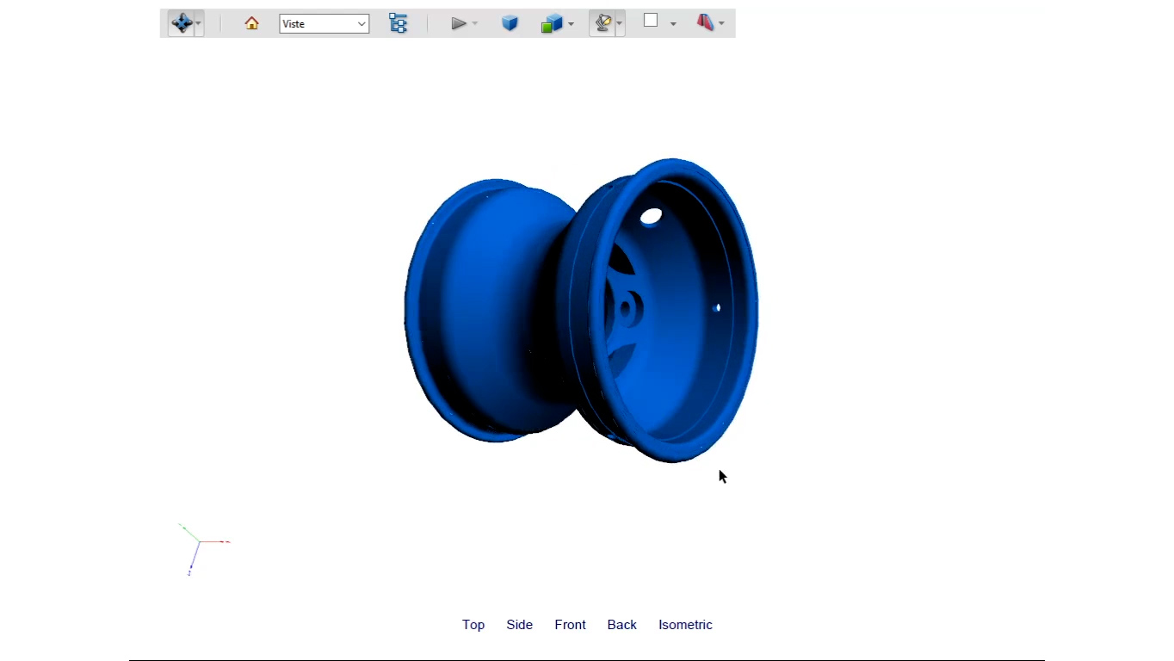Click the home default view icon

point(251,23)
